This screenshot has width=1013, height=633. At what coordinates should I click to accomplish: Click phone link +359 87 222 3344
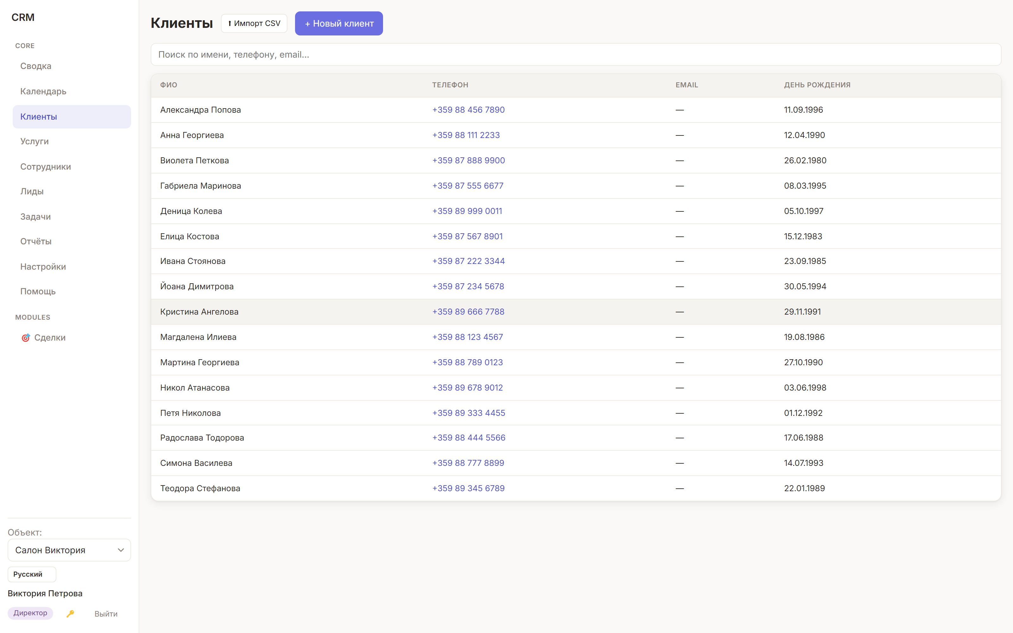[469, 261]
